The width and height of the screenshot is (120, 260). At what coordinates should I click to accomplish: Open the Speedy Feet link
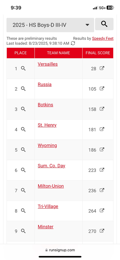(103, 39)
